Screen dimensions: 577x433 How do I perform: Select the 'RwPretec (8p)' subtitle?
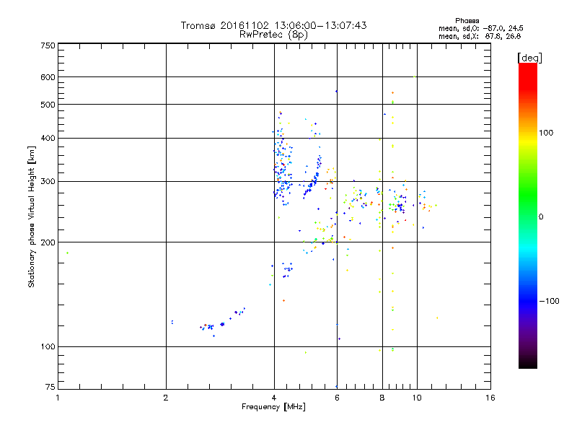click(273, 35)
